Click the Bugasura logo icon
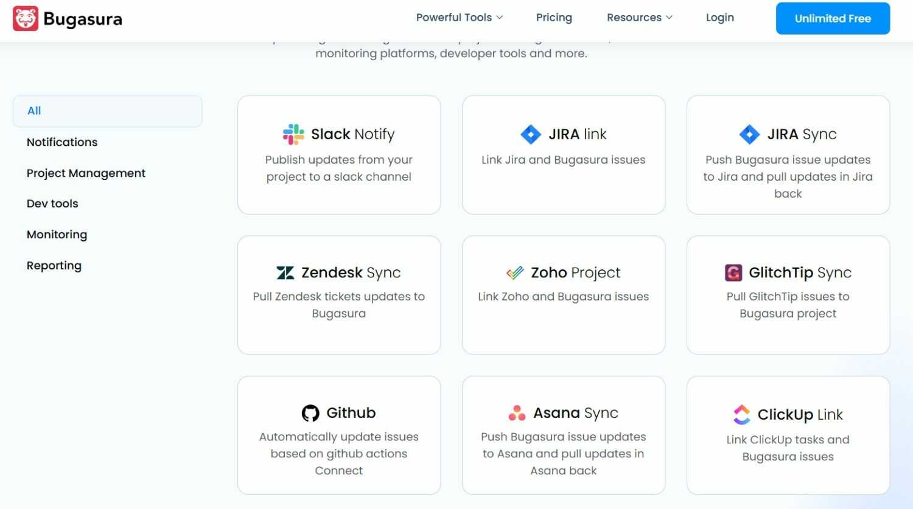 click(x=26, y=18)
